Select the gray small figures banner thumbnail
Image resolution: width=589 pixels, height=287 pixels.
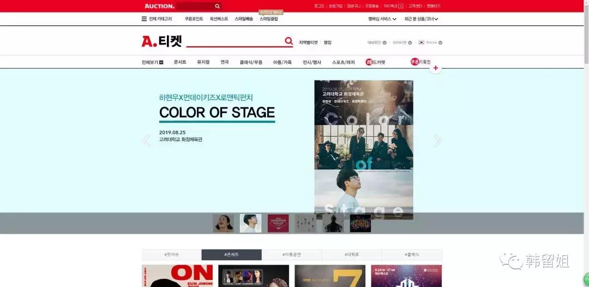(x=305, y=223)
